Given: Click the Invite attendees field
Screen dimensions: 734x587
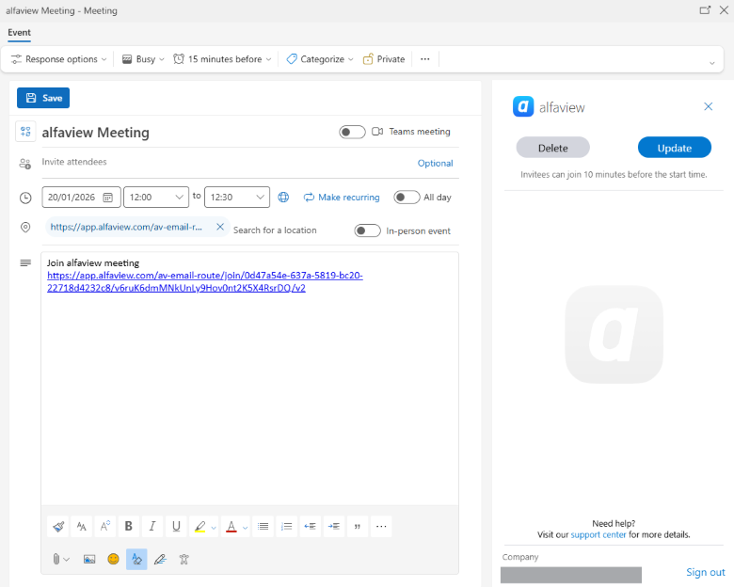Looking at the screenshot, I should (x=226, y=163).
